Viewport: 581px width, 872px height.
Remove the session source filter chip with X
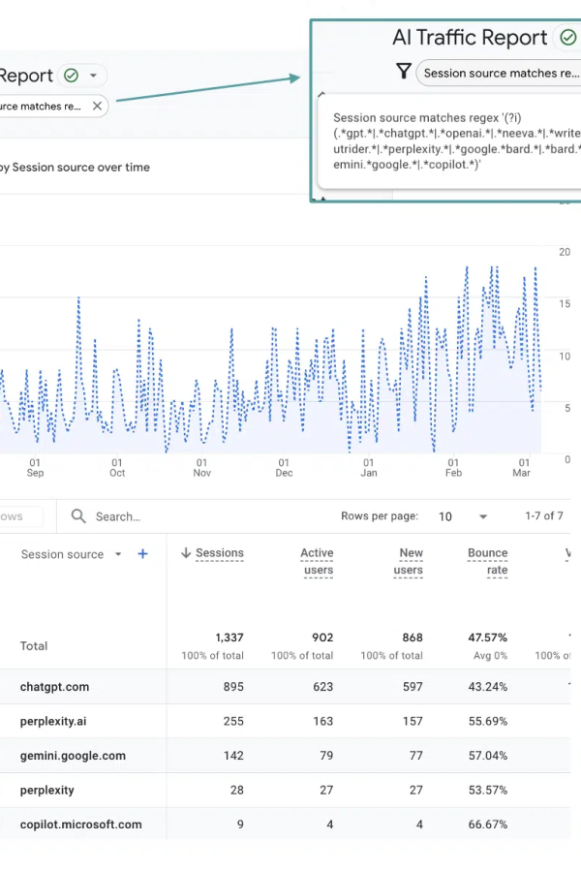pyautogui.click(x=97, y=106)
